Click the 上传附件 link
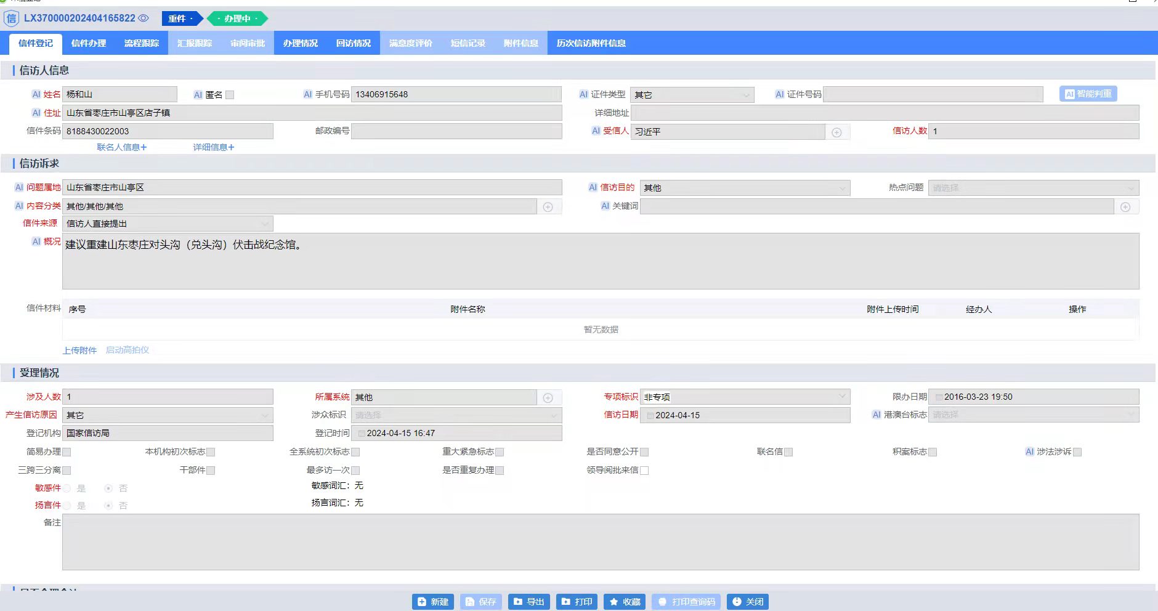The width and height of the screenshot is (1158, 611). (x=80, y=350)
